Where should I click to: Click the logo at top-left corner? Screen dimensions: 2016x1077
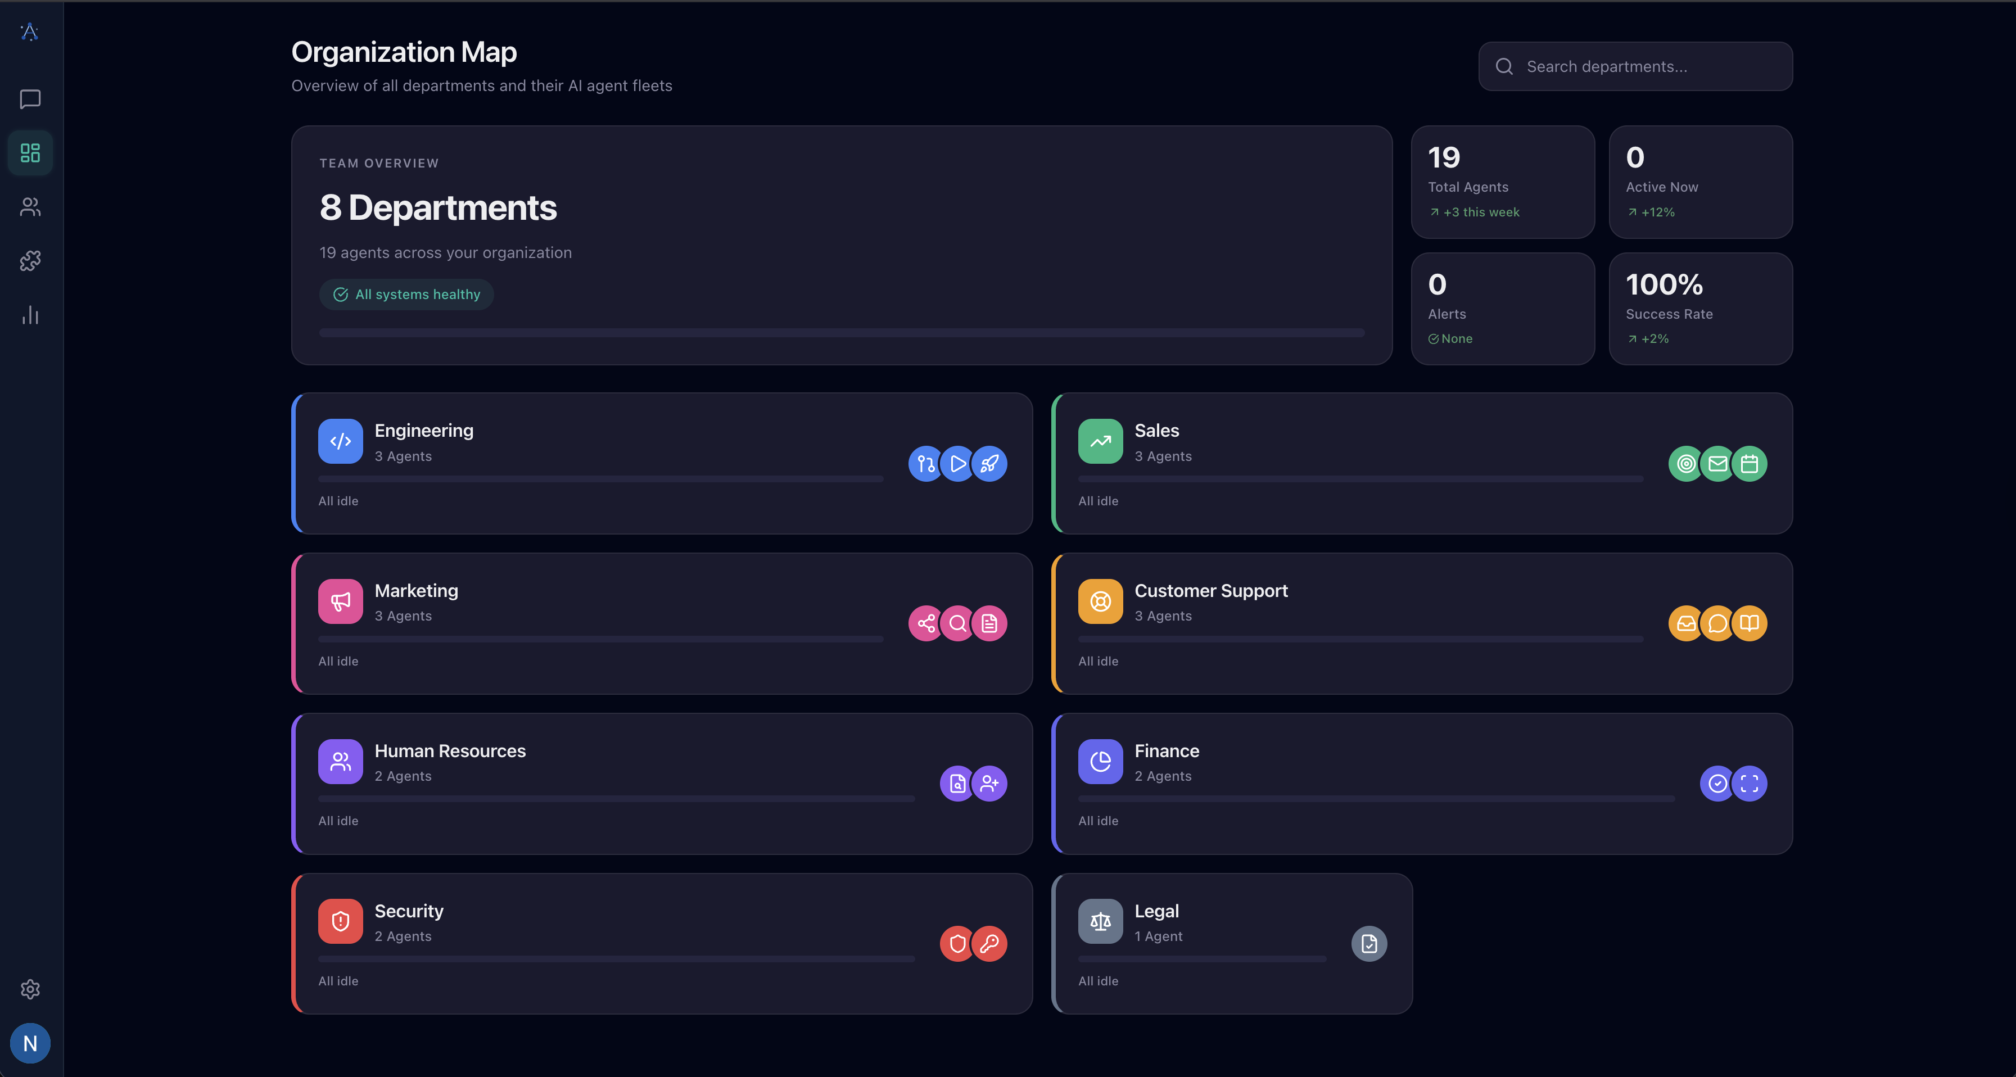[30, 32]
